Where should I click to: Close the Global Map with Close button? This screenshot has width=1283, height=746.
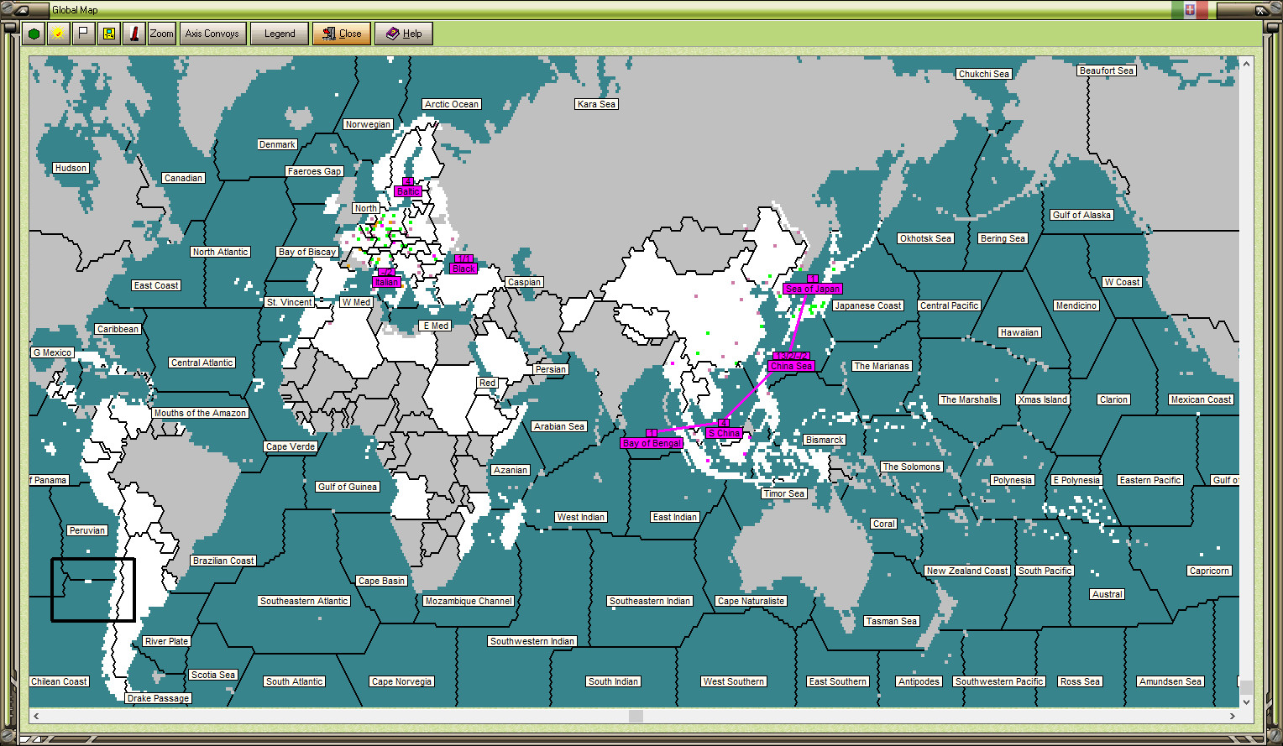[x=342, y=34]
